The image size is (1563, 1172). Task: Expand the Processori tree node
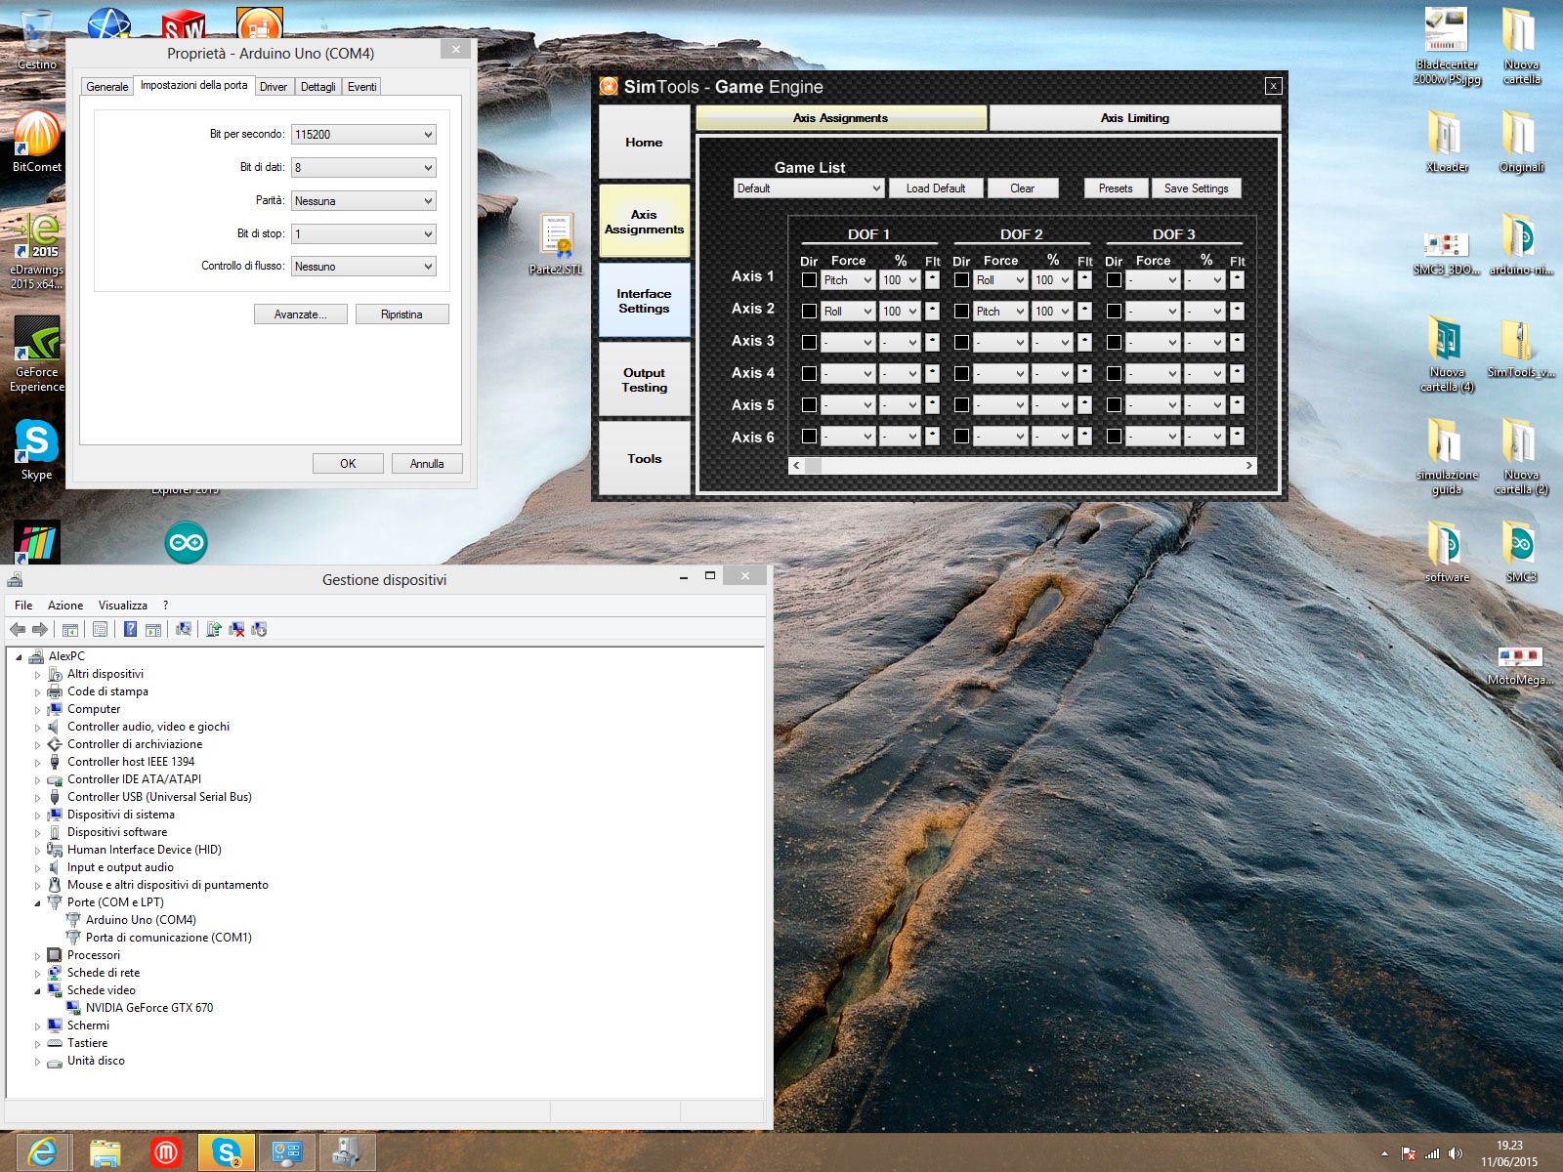click(x=38, y=956)
